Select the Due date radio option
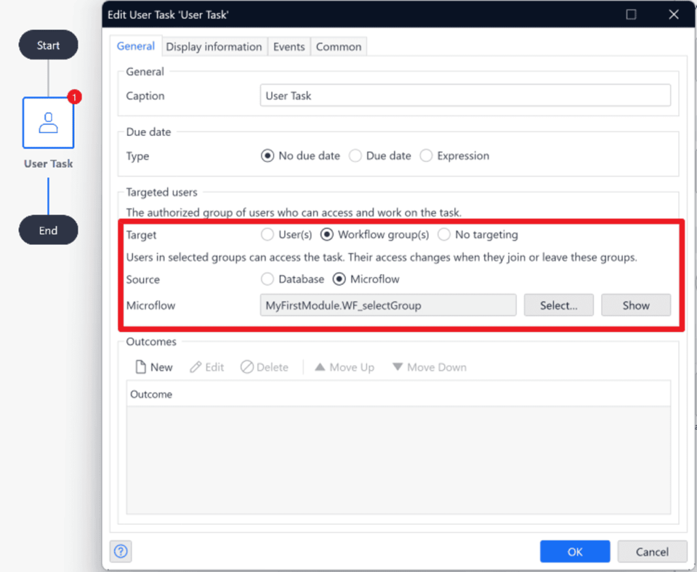 coord(380,156)
